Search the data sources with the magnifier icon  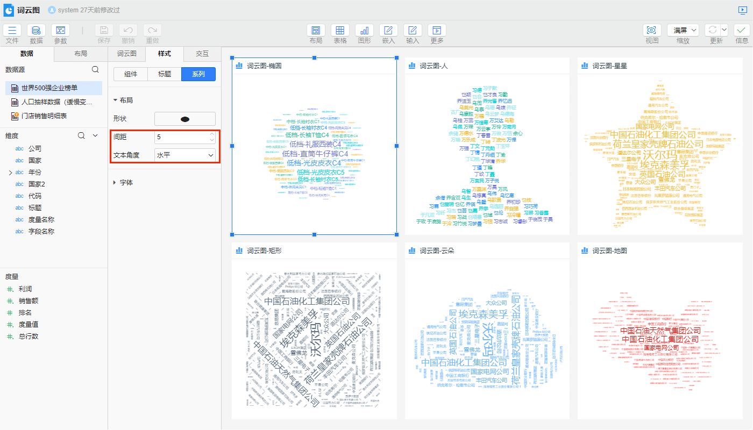[95, 69]
